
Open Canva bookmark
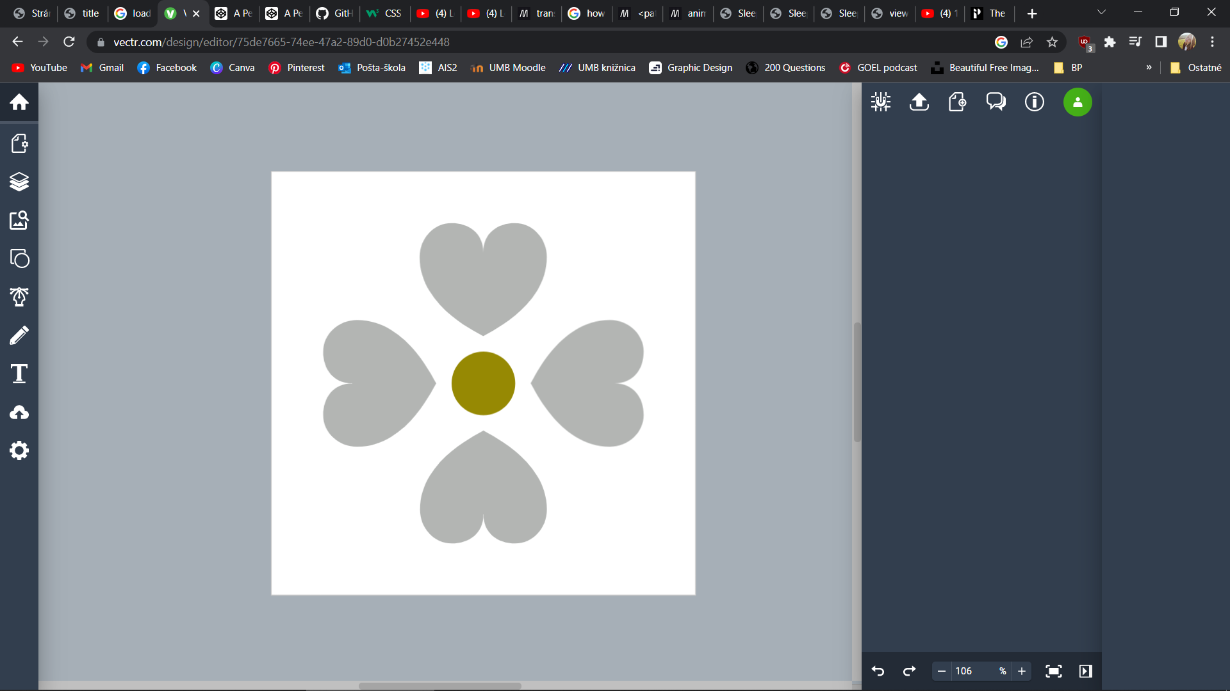point(233,68)
